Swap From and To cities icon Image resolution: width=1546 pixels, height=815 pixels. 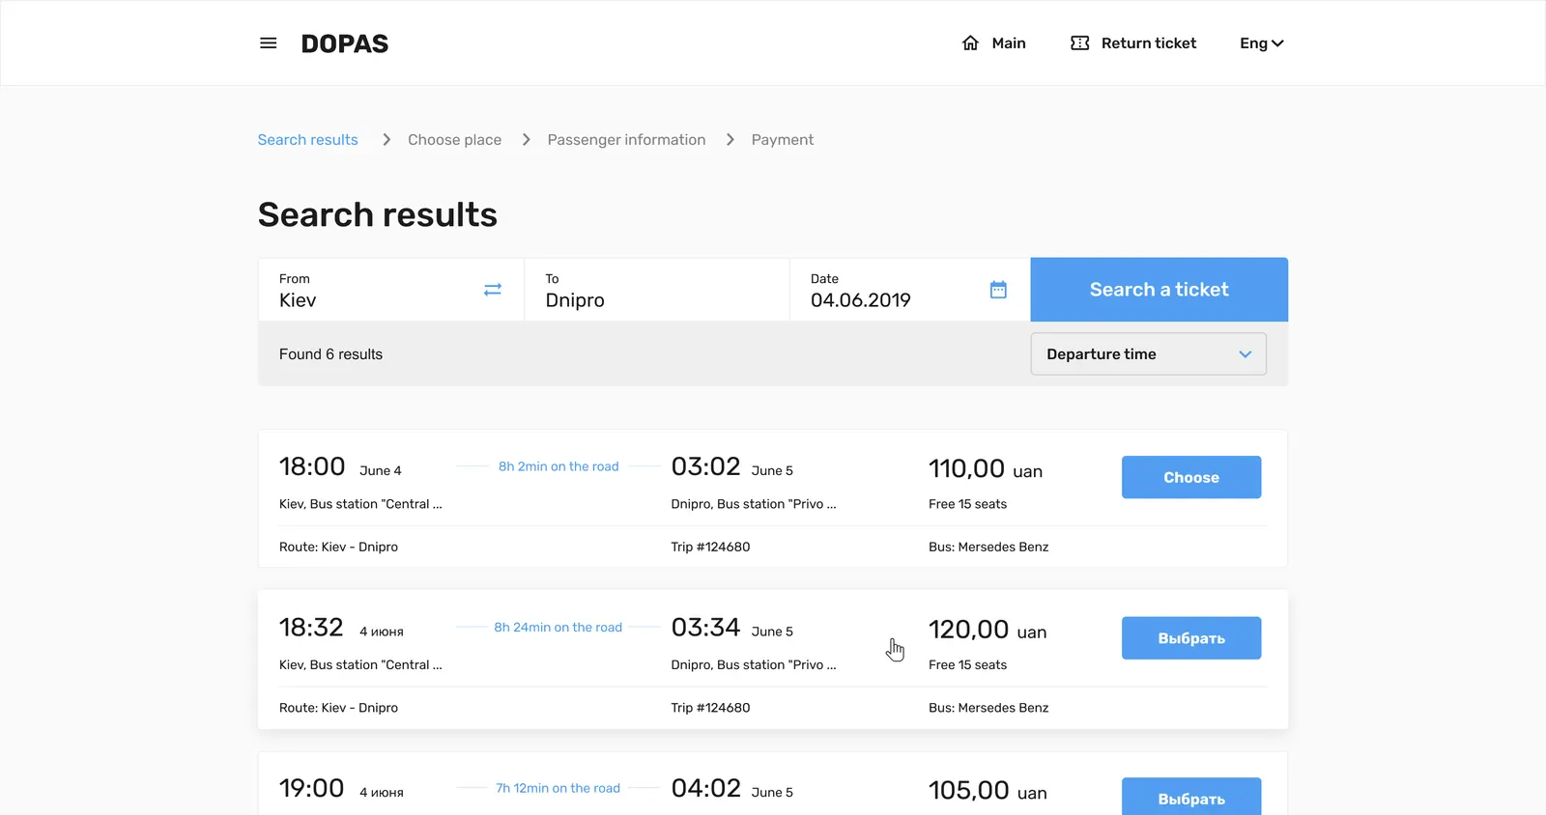(493, 290)
